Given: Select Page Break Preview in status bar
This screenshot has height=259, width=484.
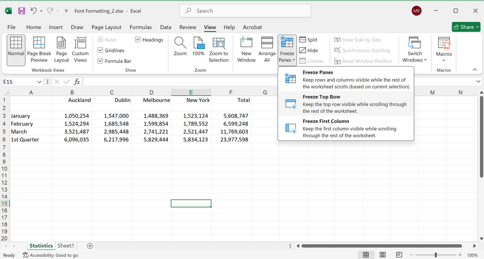Looking at the screenshot, I should coord(399,255).
